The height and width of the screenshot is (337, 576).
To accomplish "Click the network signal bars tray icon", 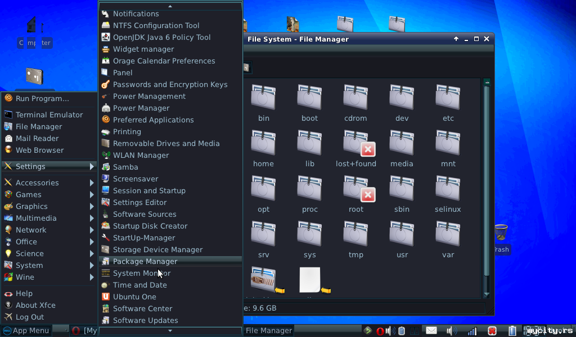I will (x=472, y=330).
